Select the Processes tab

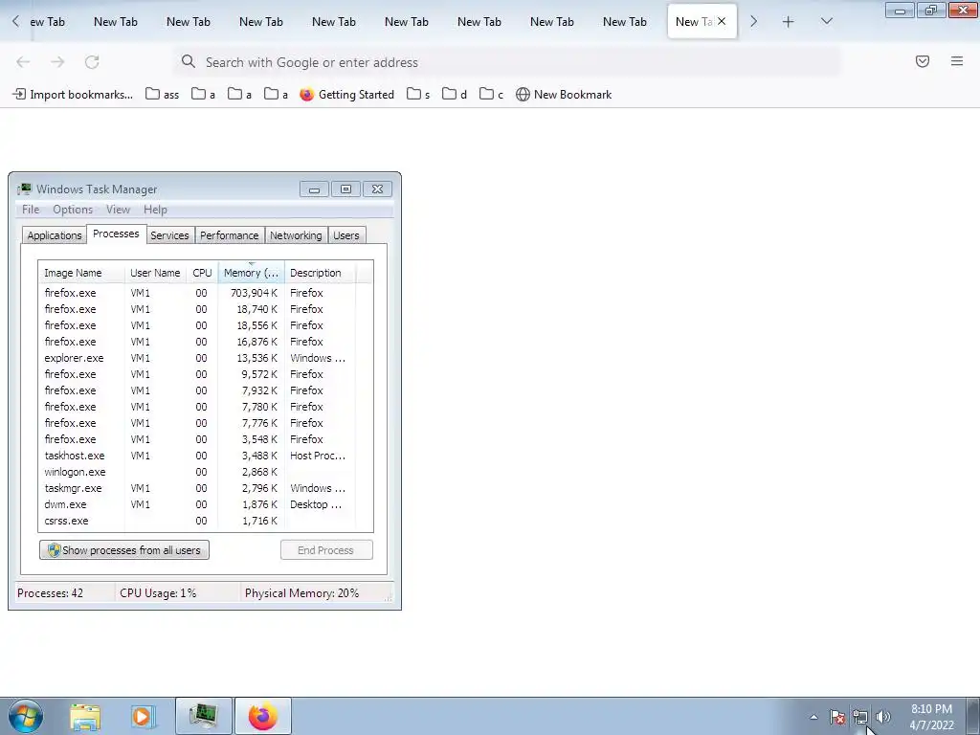116,234
